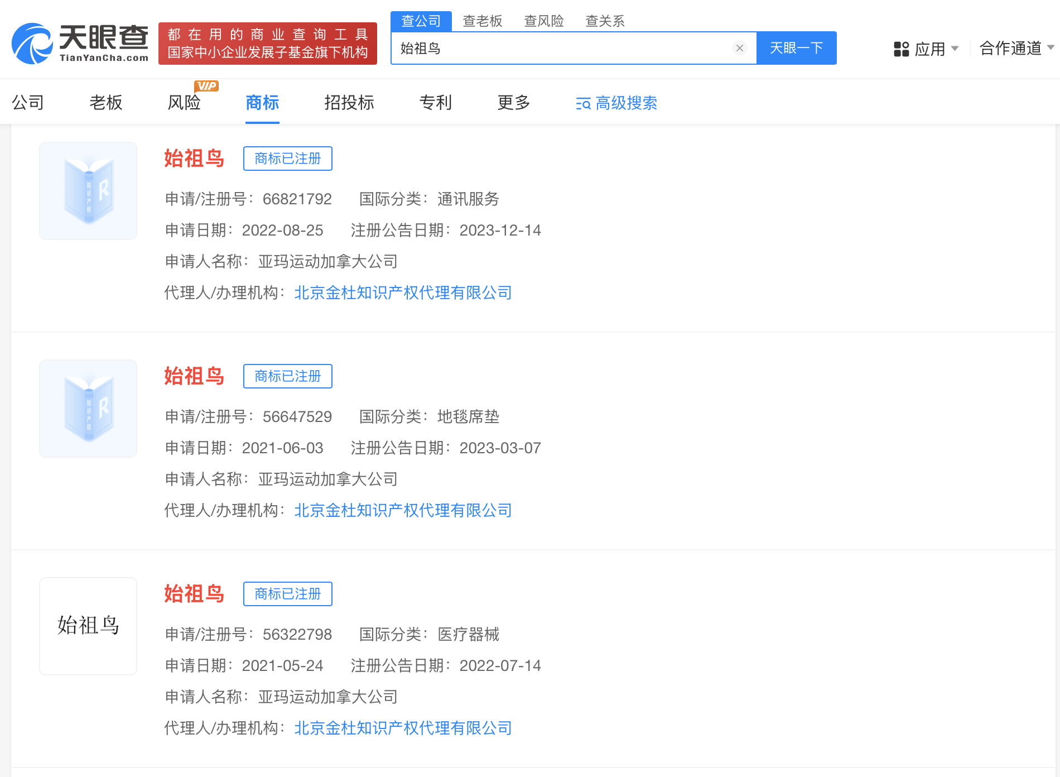Click application date 2021-05-24
The height and width of the screenshot is (777, 1060).
coord(283,666)
